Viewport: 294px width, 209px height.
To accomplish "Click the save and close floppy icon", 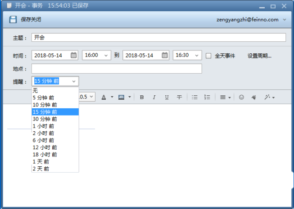I will [x=13, y=19].
